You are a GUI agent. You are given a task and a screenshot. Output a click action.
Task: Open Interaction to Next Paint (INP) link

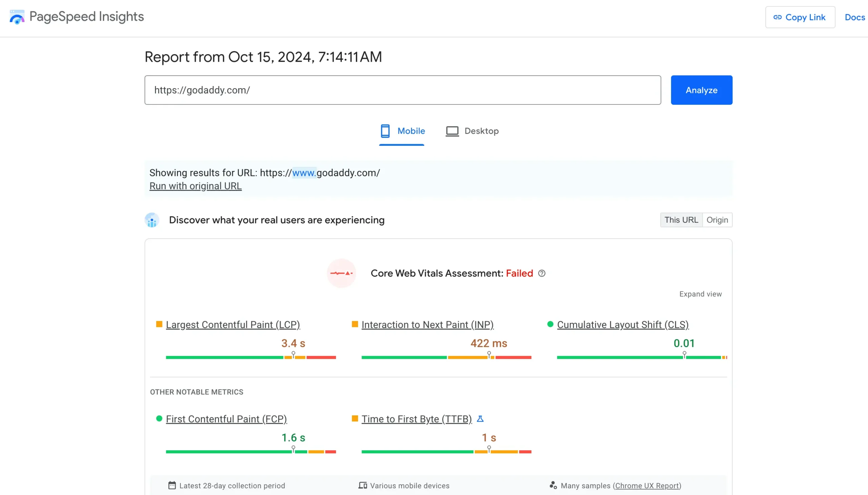click(427, 325)
